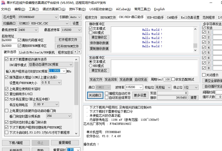The image size is (222, 151).
Task: Toggle multi-string row 3 checkbox
Action: click(204, 42)
